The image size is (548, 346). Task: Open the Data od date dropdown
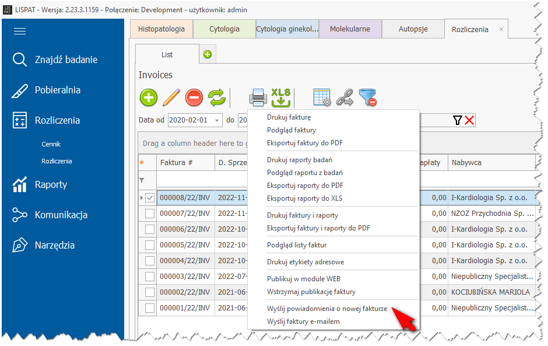[217, 120]
